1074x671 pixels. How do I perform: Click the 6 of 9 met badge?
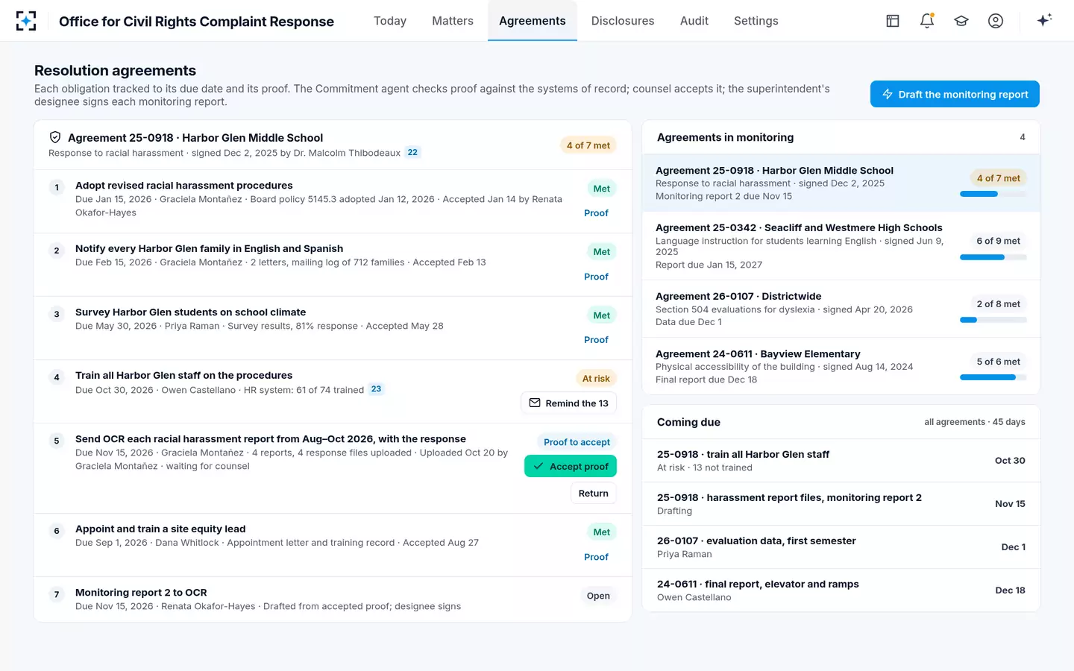click(999, 241)
